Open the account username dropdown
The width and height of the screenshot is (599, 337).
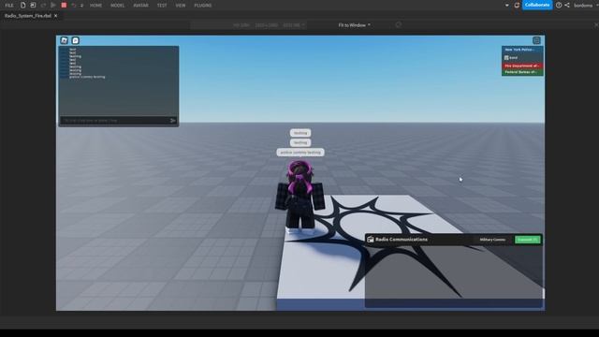click(585, 6)
